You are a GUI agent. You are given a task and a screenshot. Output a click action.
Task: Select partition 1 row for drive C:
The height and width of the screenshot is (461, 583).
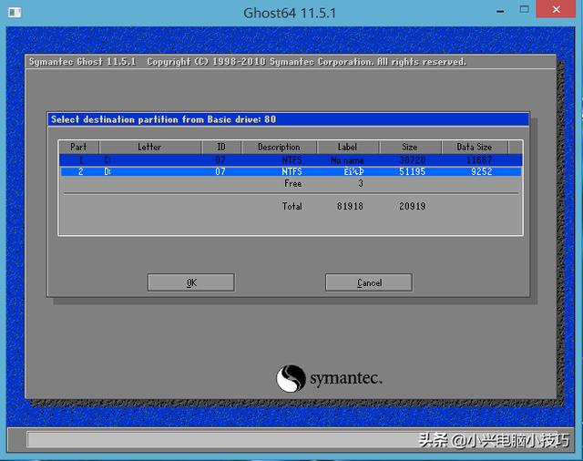coord(291,160)
